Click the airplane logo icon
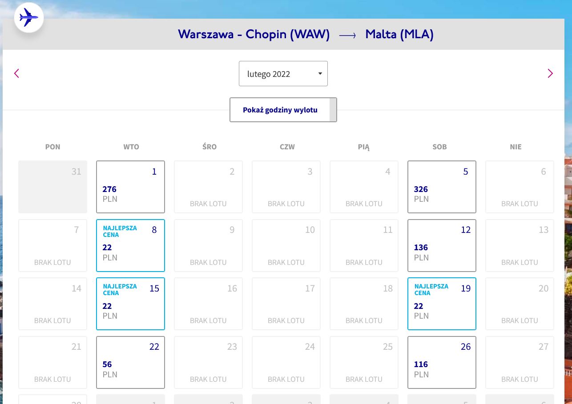 click(x=29, y=18)
